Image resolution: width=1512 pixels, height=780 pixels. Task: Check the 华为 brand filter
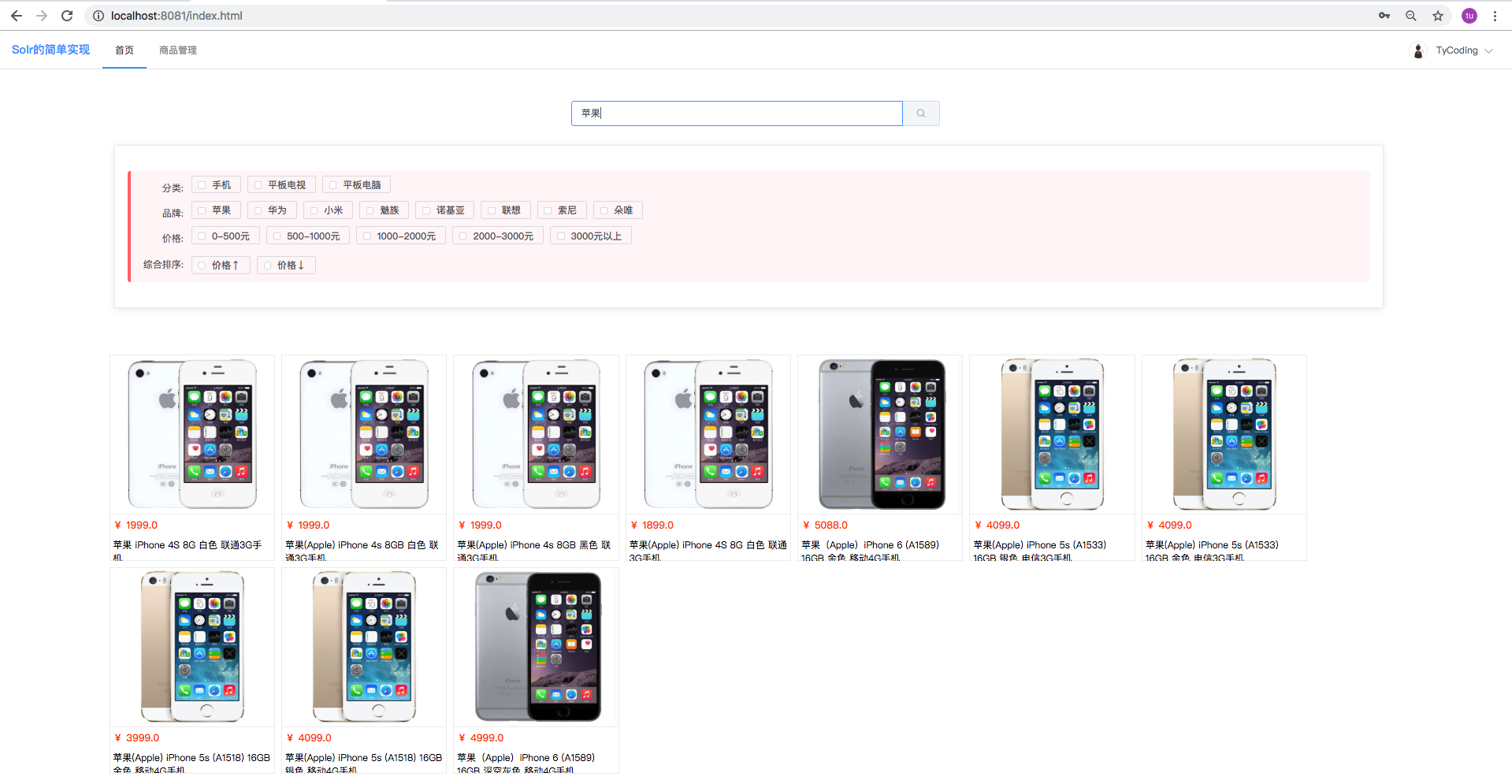[x=272, y=210]
